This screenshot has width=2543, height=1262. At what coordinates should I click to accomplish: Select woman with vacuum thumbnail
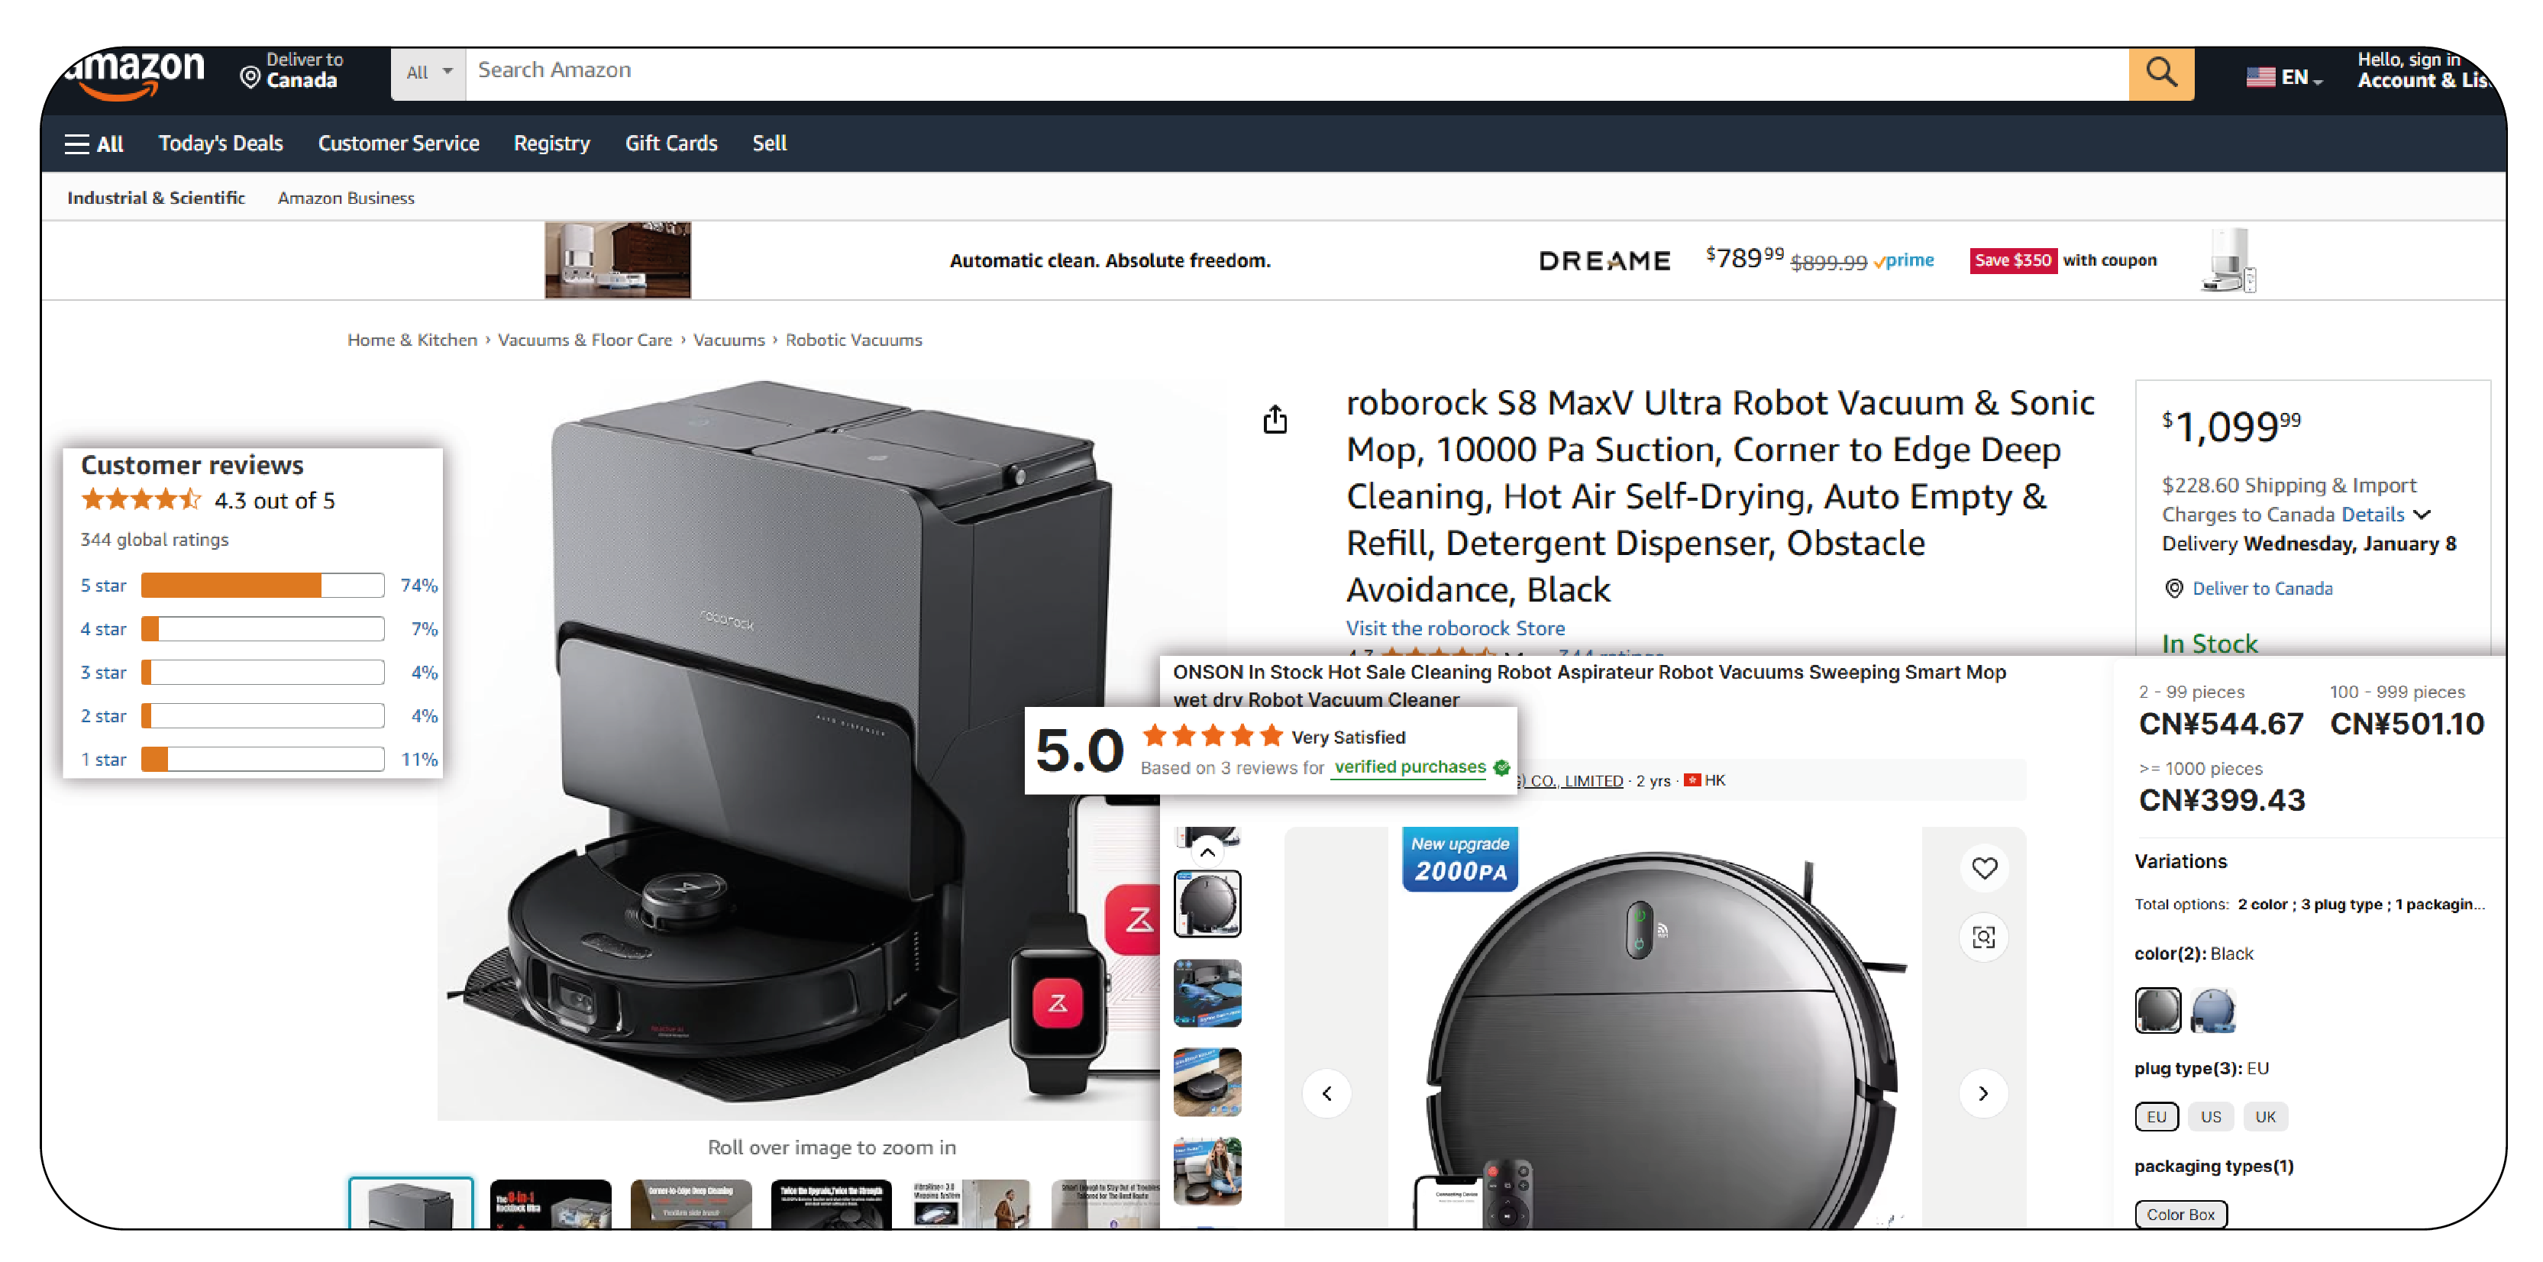(1207, 1170)
